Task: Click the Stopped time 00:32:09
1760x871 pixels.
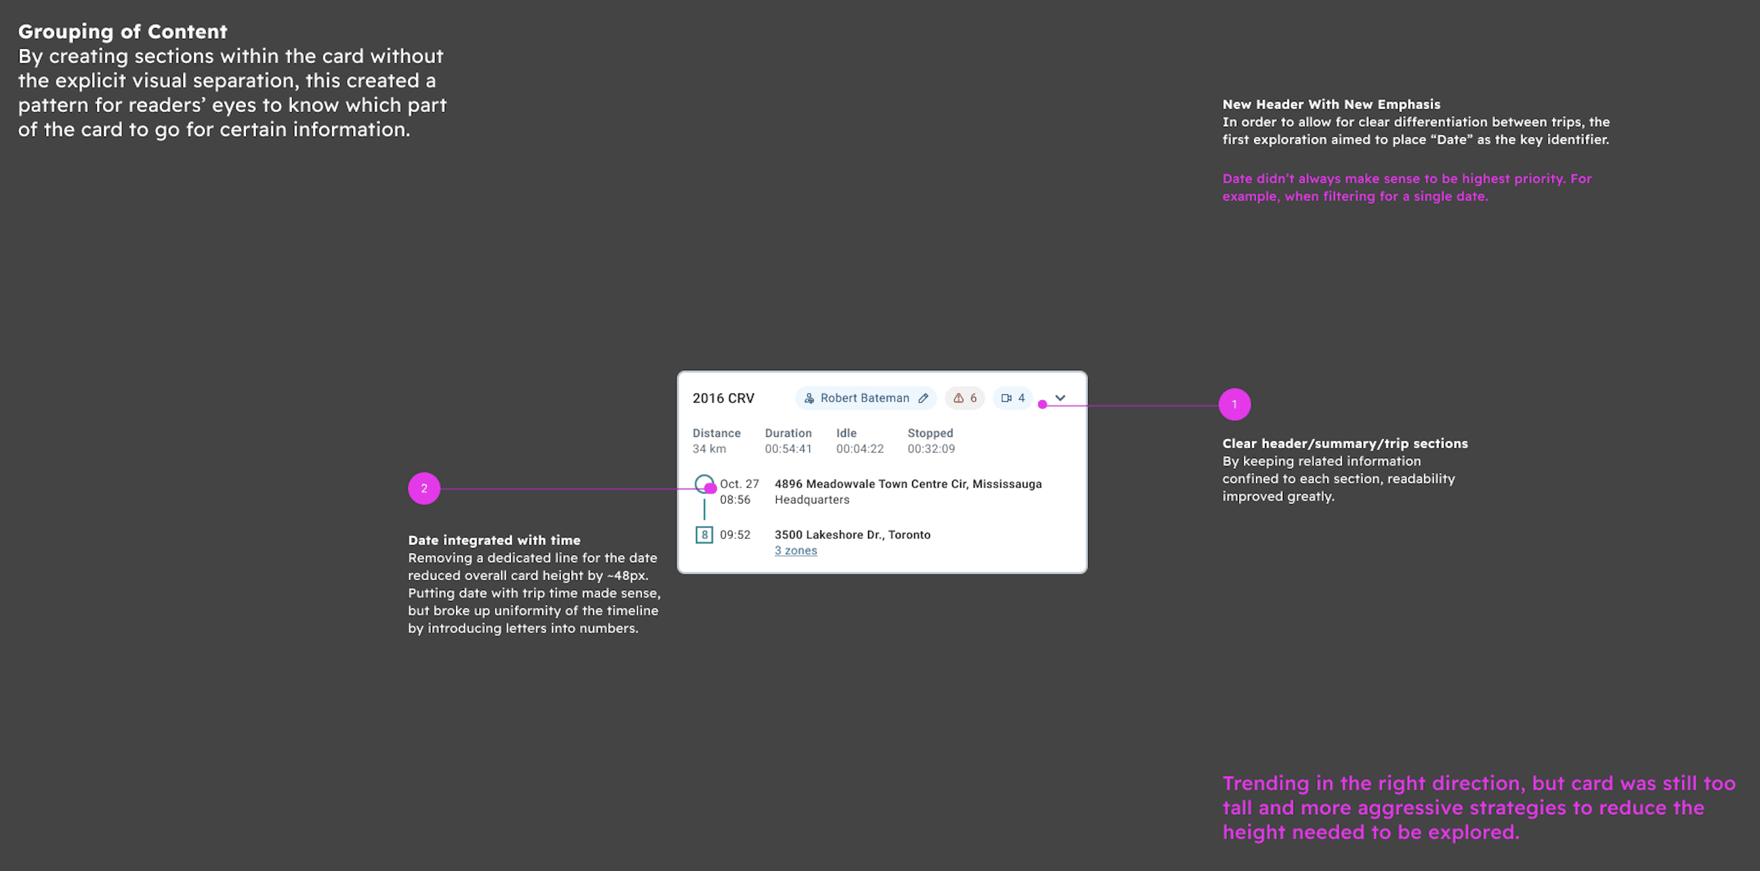Action: pyautogui.click(x=931, y=449)
